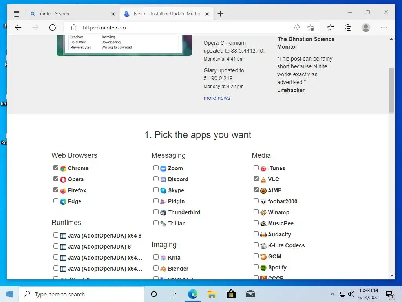Viewport: 402px width, 302px height.
Task: Open the Windows Start menu
Action: [9, 294]
